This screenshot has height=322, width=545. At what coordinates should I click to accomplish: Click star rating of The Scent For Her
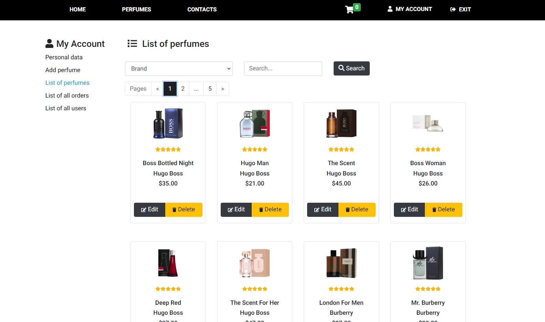tap(255, 289)
